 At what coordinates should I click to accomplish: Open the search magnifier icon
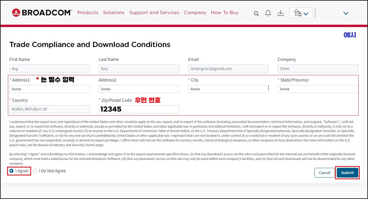point(256,14)
